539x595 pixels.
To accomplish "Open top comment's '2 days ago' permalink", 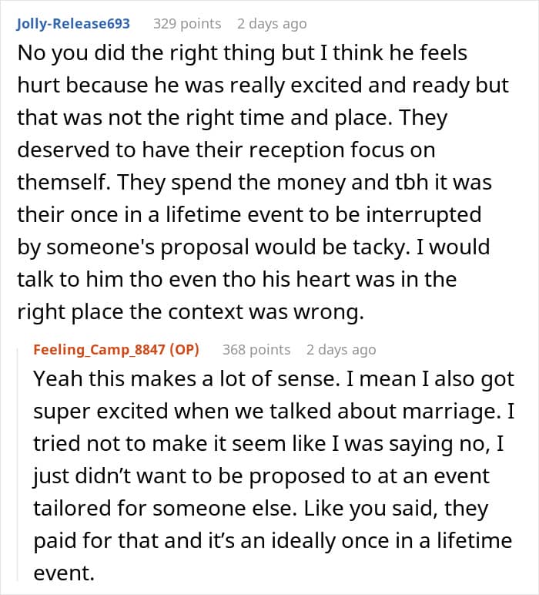I will coord(272,24).
